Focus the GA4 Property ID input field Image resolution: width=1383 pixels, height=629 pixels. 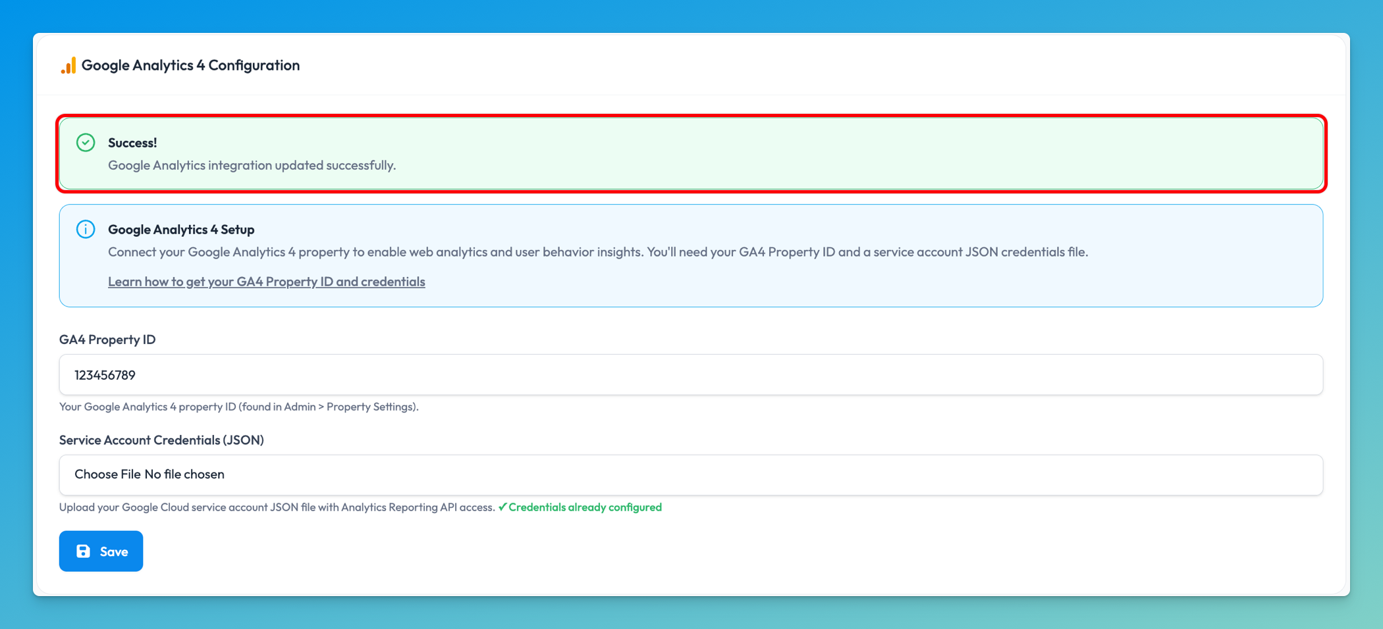tap(690, 375)
